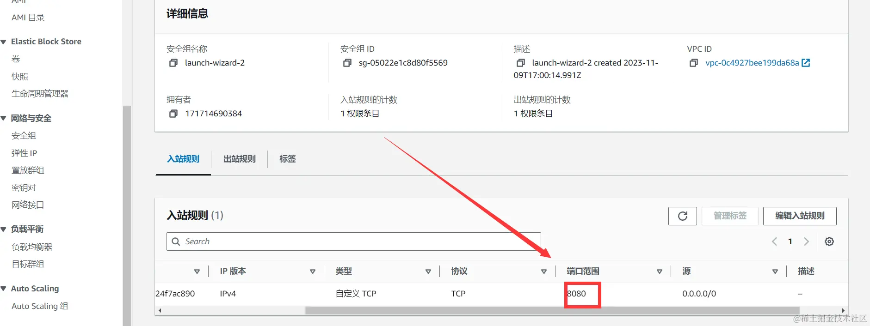Click horizontal scrollbar of rules table
This screenshot has width=870, height=326.
[552, 310]
